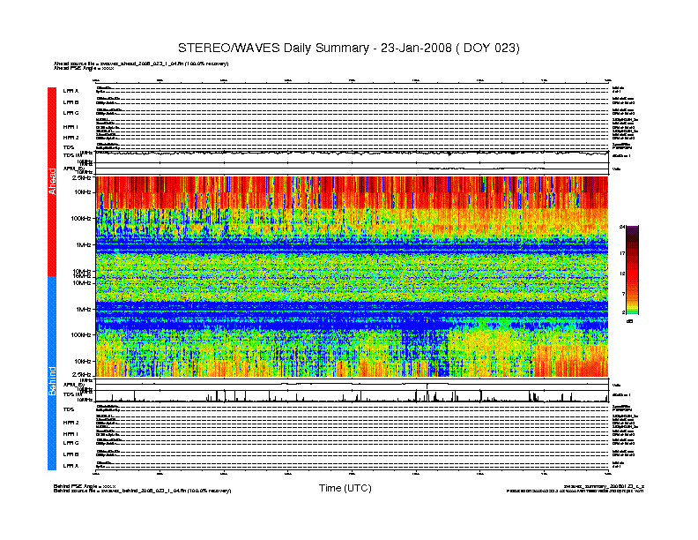Viewport: 698px width, 540px height.
Task: Click '1MHz' axis label in Ahead spectrogram
Action: coord(84,245)
